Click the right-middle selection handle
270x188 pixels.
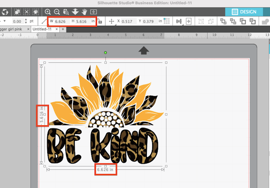[x=166, y=114]
